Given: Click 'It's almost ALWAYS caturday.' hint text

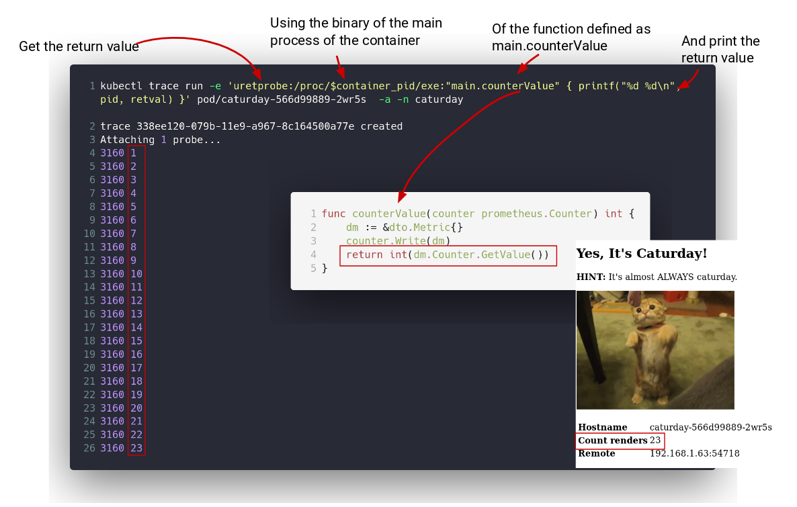Looking at the screenshot, I should [x=673, y=277].
